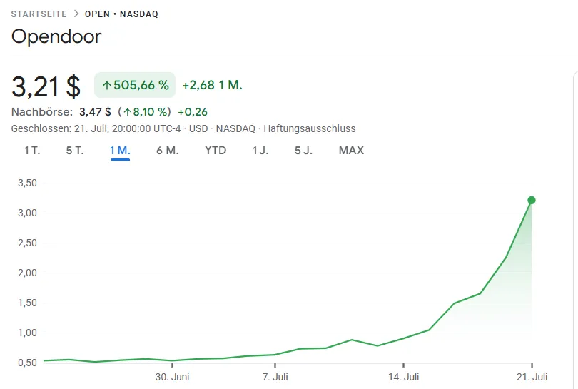
Task: Click the 2,00 y-axis label
Action: coord(27,273)
